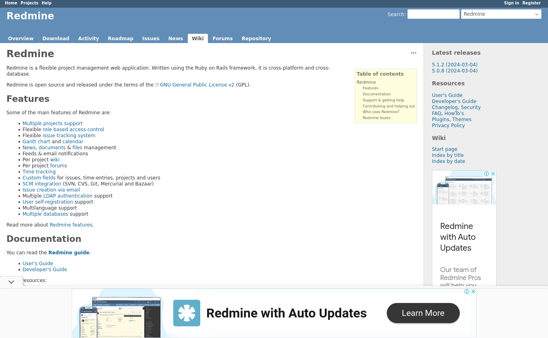Click the Learn More ad button
The width and height of the screenshot is (548, 338).
(x=423, y=313)
